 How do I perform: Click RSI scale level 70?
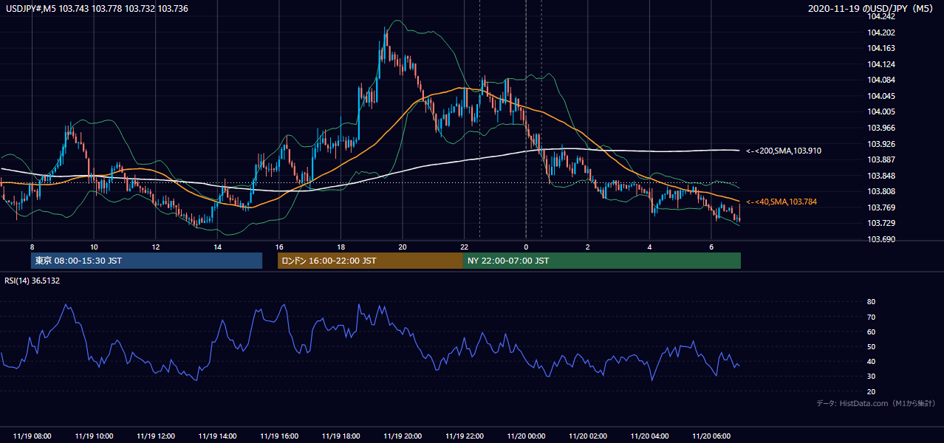[872, 317]
